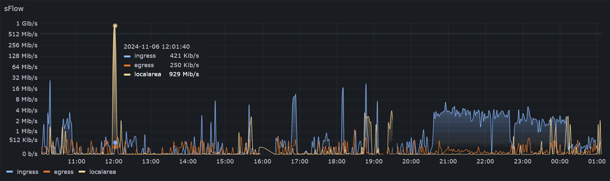Click the localarea 929 Mib/s tooltip value
610x181 pixels.
pyautogui.click(x=184, y=74)
